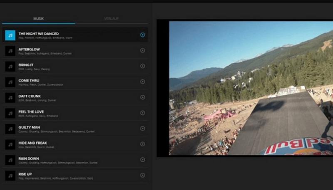333x190 pixels.
Task: Click music note icon for Feel The Love
Action: [x=10, y=113]
